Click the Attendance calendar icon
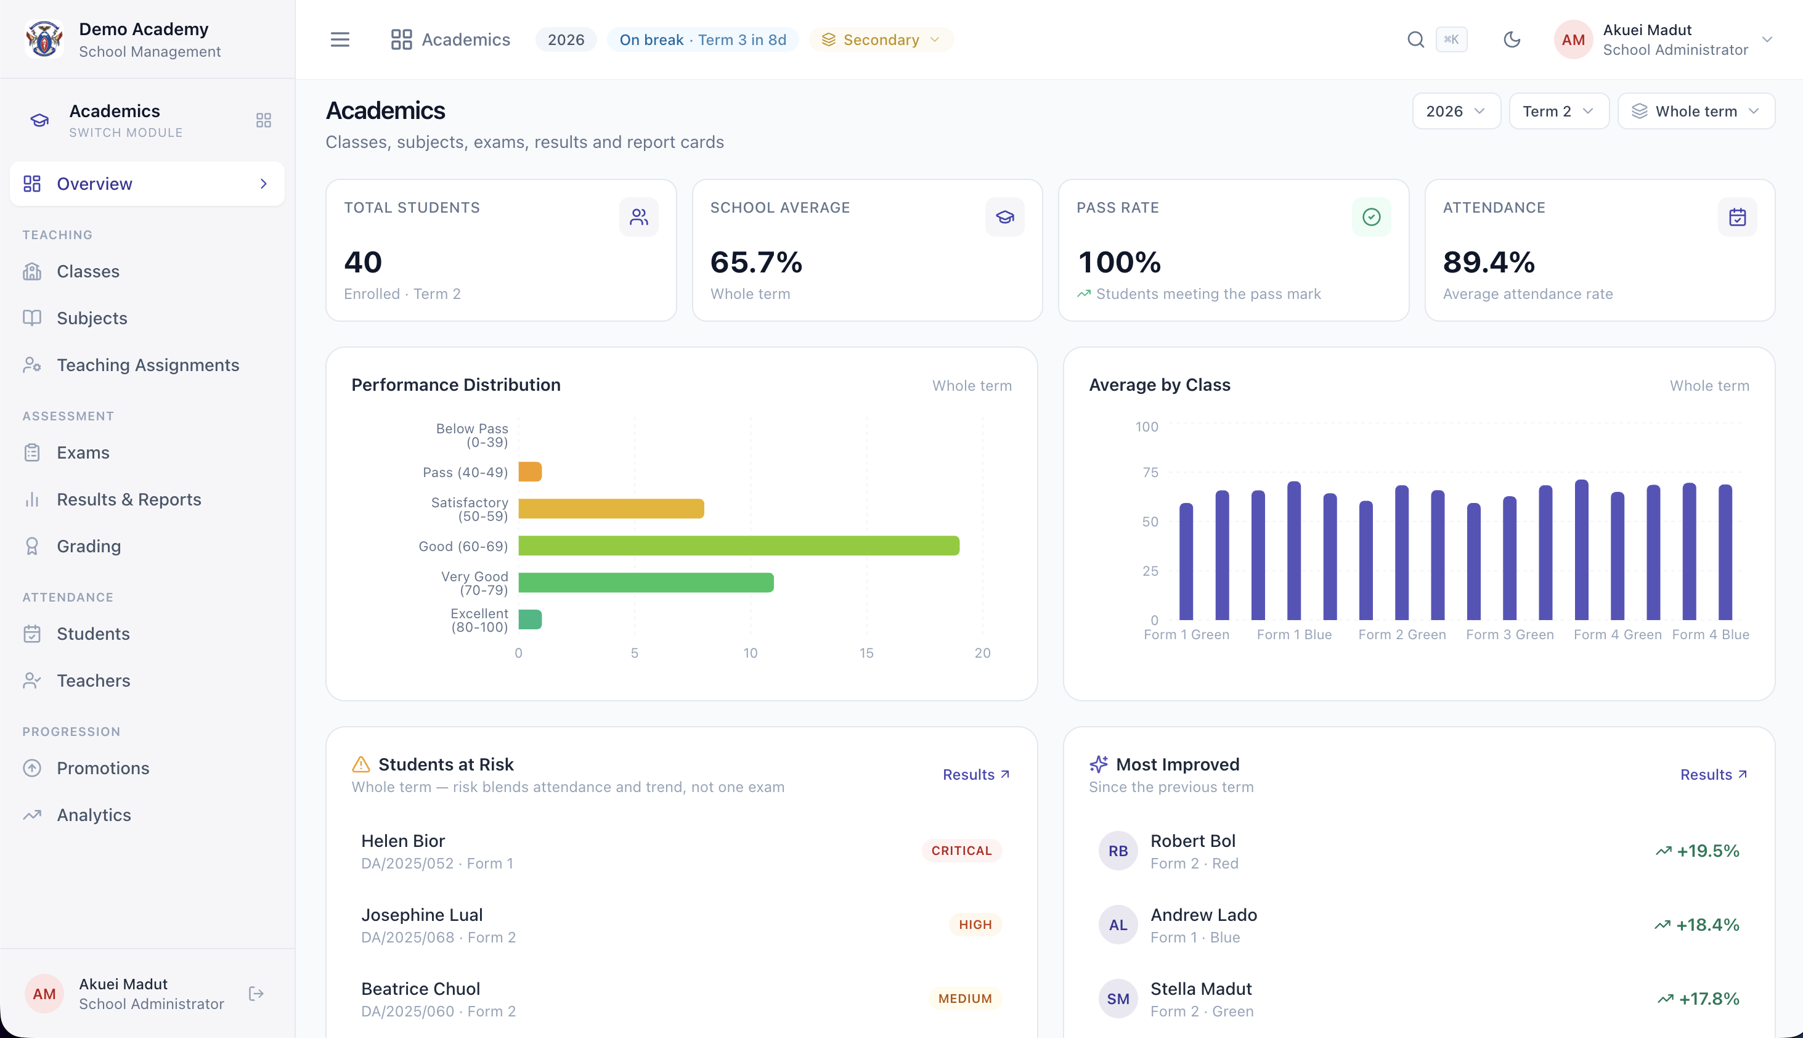 (x=1736, y=217)
